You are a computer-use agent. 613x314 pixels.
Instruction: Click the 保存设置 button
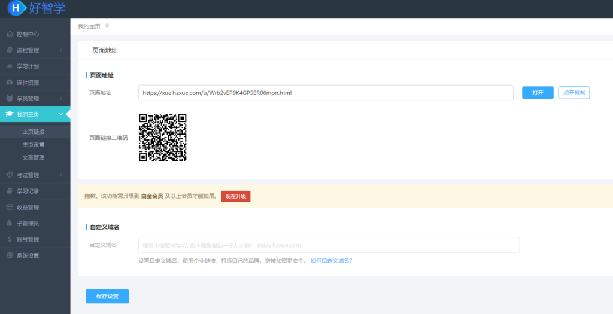(x=107, y=297)
